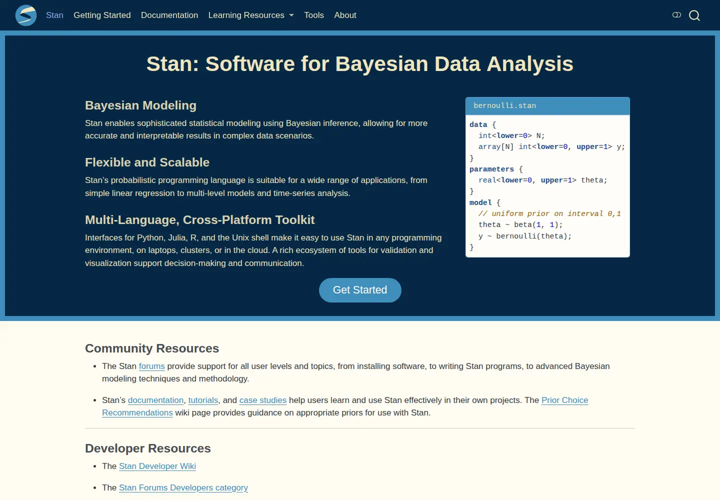The image size is (720, 500).
Task: Visit the Stan Developer Wiki link
Action: [x=157, y=466]
